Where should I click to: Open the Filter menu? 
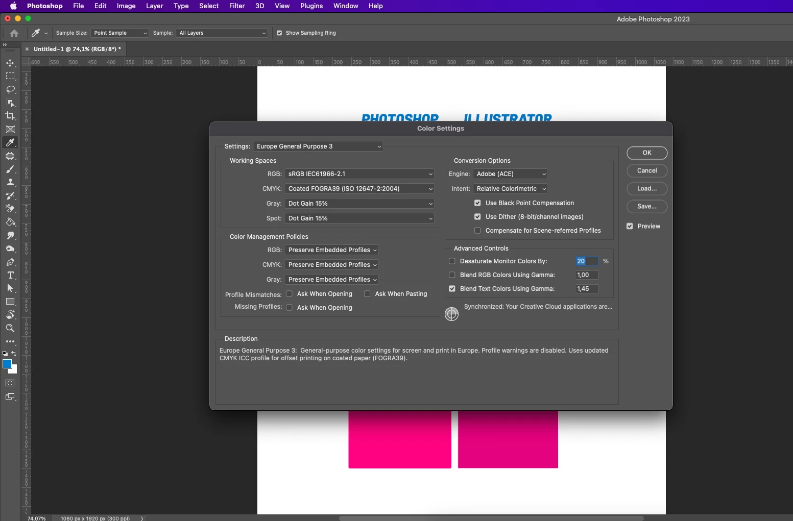pyautogui.click(x=237, y=6)
